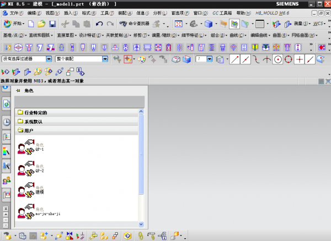Screen dimensions: 331x241
Task: Open the 关联复制 dropdown
Action: [119, 35]
